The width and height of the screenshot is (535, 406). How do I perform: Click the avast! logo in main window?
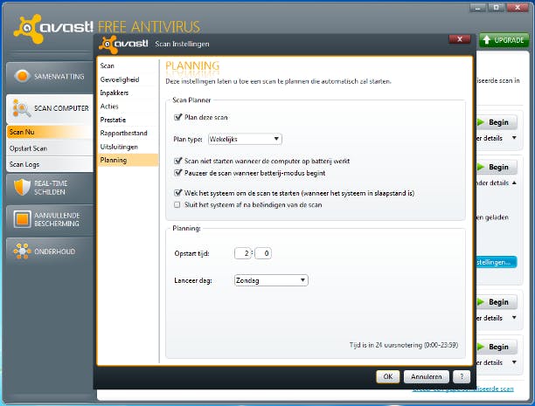(52, 27)
